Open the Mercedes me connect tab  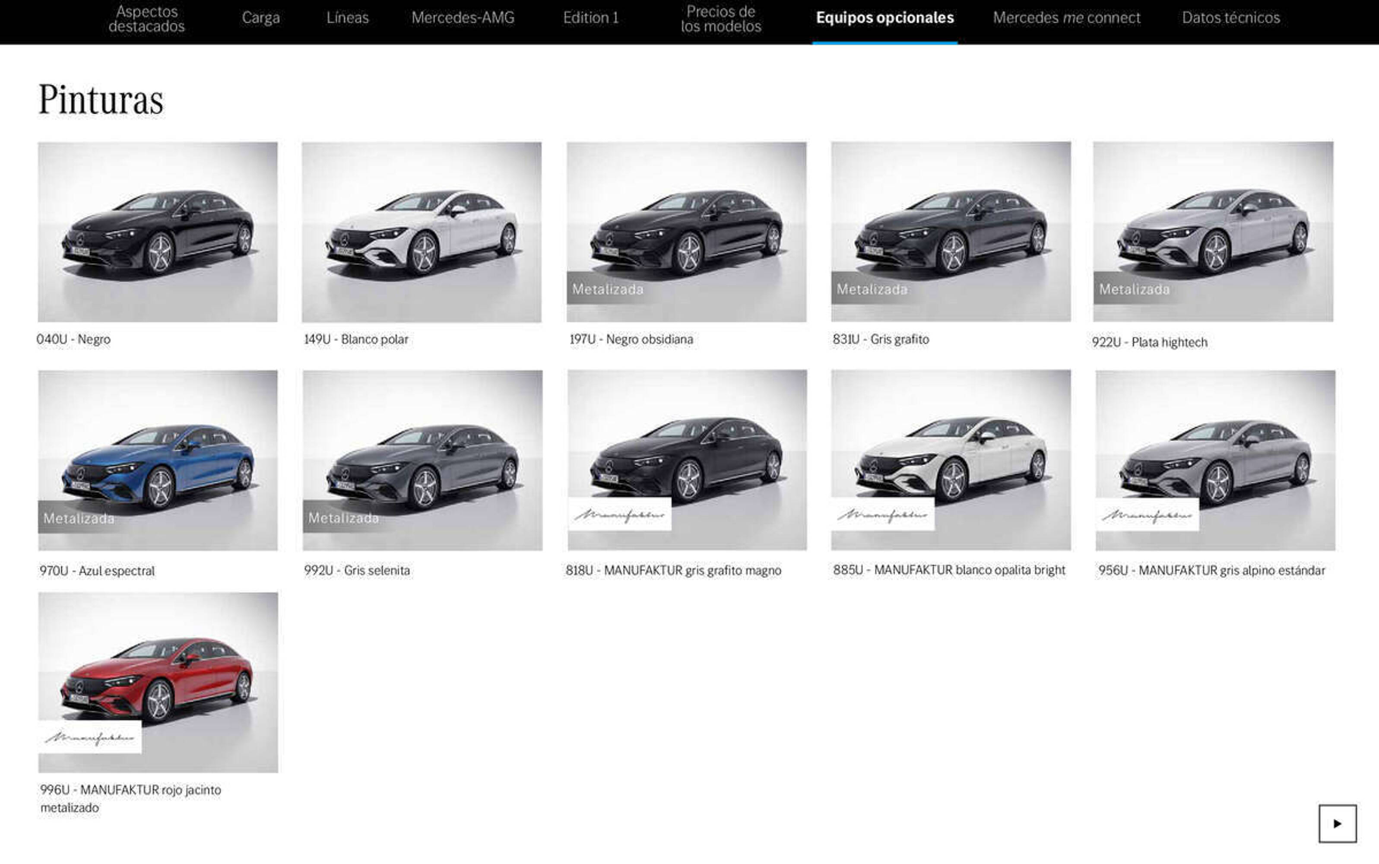1066,18
